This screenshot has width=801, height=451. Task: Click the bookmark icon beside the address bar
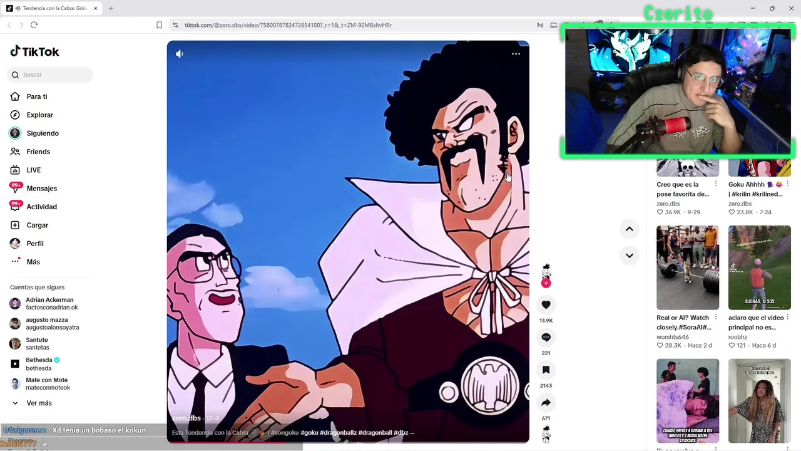(159, 25)
